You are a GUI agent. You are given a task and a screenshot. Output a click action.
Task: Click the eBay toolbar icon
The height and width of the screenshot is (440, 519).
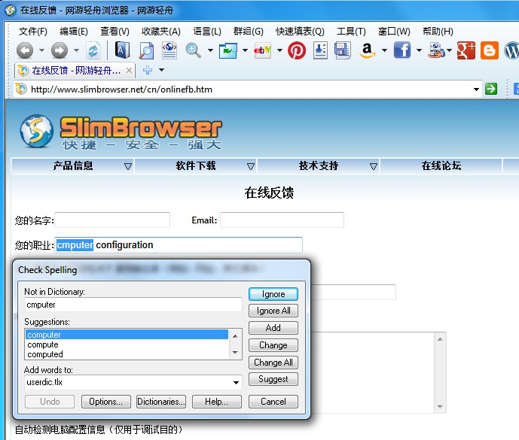tap(262, 50)
